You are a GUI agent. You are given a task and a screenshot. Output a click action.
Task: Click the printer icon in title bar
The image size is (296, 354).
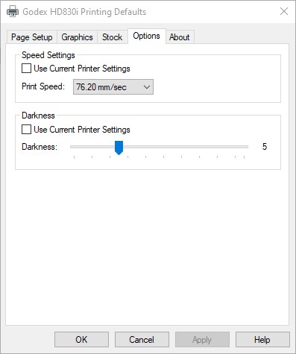(x=13, y=11)
